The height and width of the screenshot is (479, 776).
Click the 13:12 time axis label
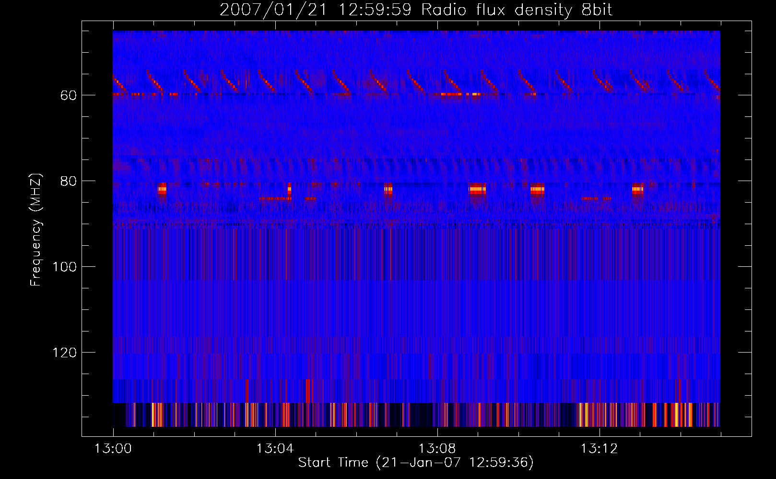click(x=600, y=449)
